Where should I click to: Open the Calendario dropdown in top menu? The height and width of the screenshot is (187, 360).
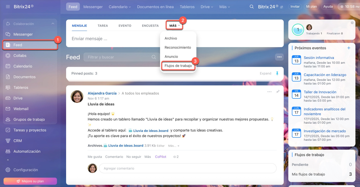pos(120,7)
